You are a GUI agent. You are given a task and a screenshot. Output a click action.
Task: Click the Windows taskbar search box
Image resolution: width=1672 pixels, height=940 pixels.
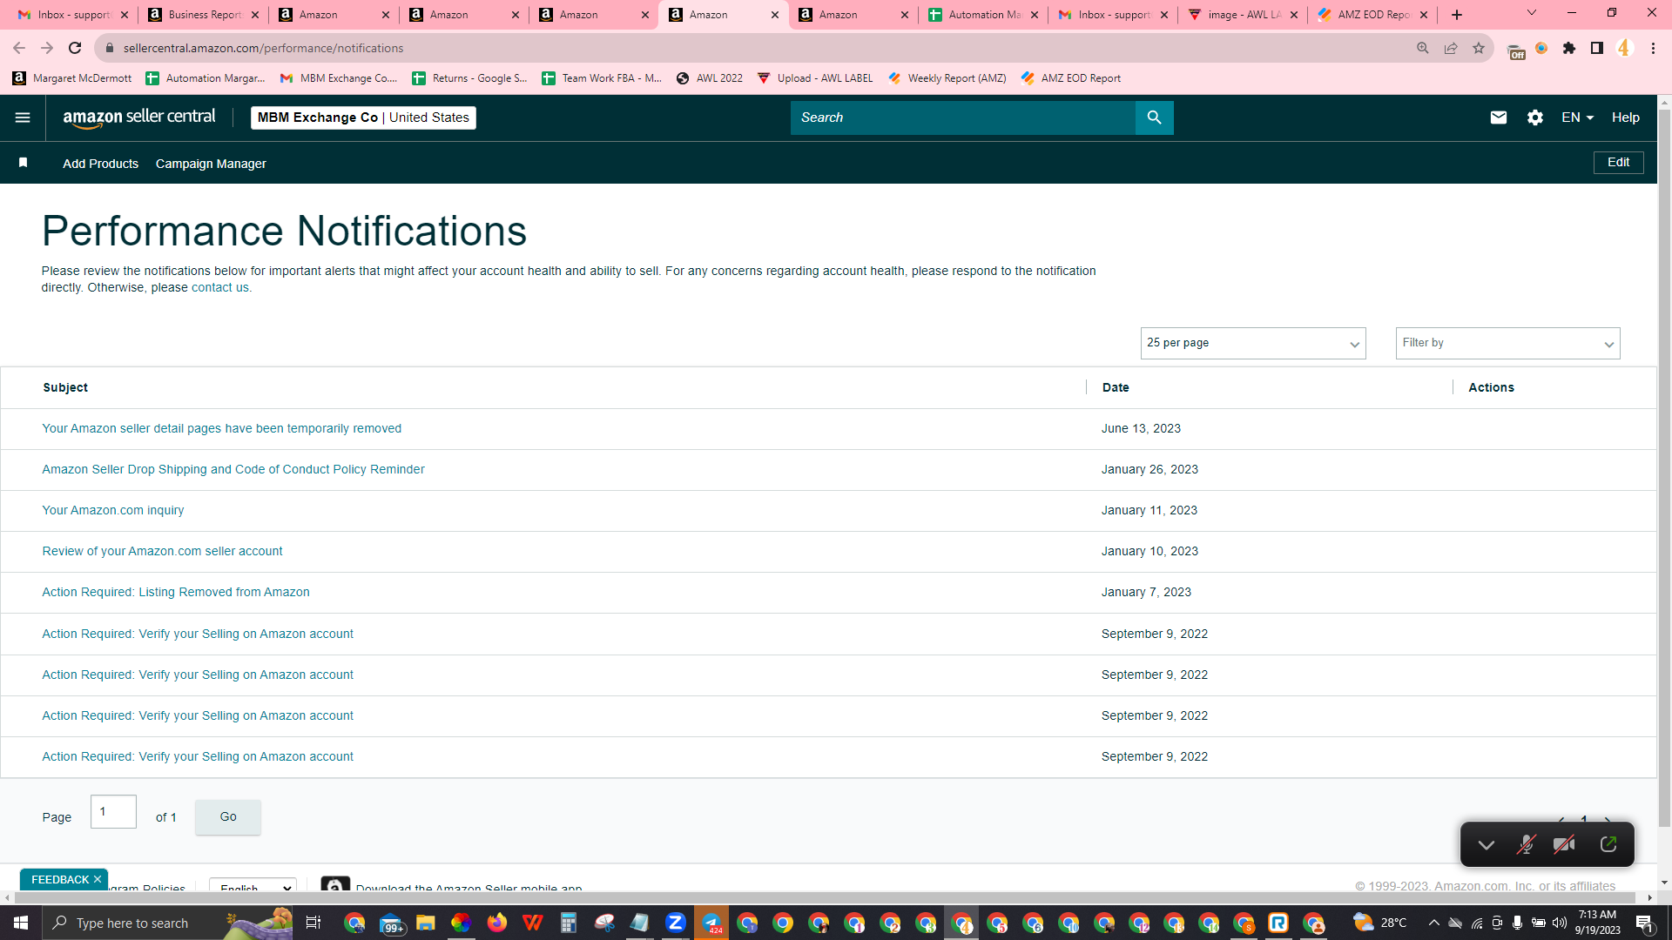pos(169,923)
